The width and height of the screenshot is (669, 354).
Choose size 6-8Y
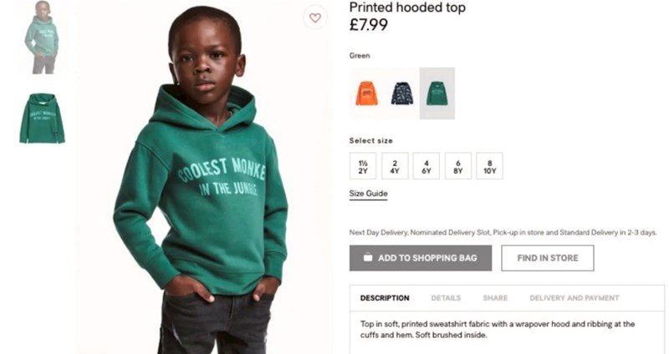(x=457, y=166)
